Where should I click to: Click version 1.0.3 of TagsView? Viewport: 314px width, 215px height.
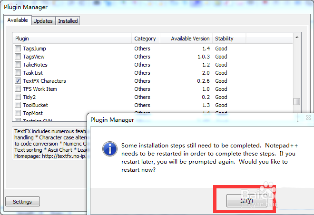point(204,57)
